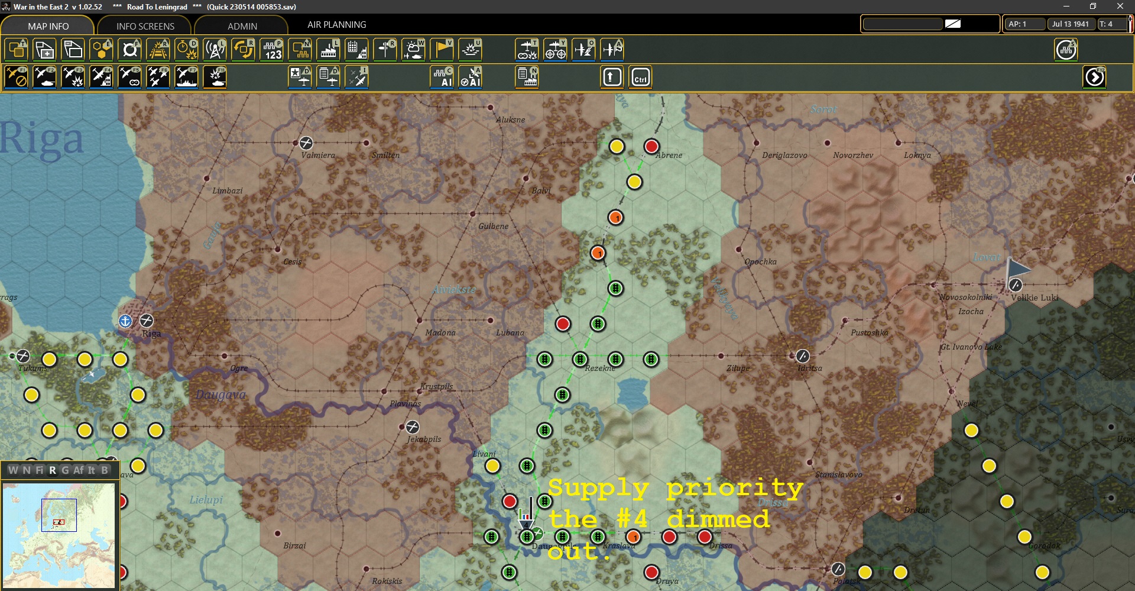Image resolution: width=1135 pixels, height=591 pixels.
Task: Select ground support air mode (F2)
Action: coord(44,77)
